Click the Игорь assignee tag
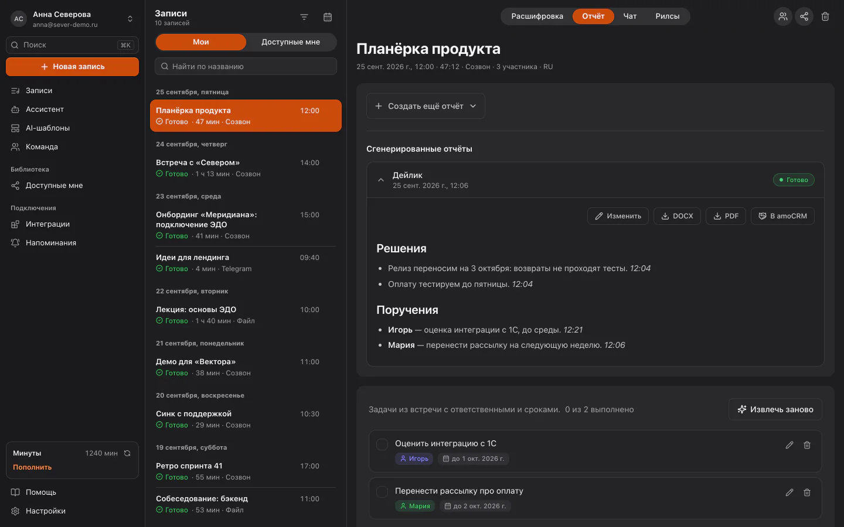The height and width of the screenshot is (527, 844). 414,459
